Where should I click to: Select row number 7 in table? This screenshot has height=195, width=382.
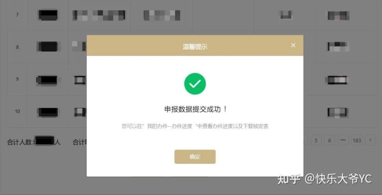point(17,15)
